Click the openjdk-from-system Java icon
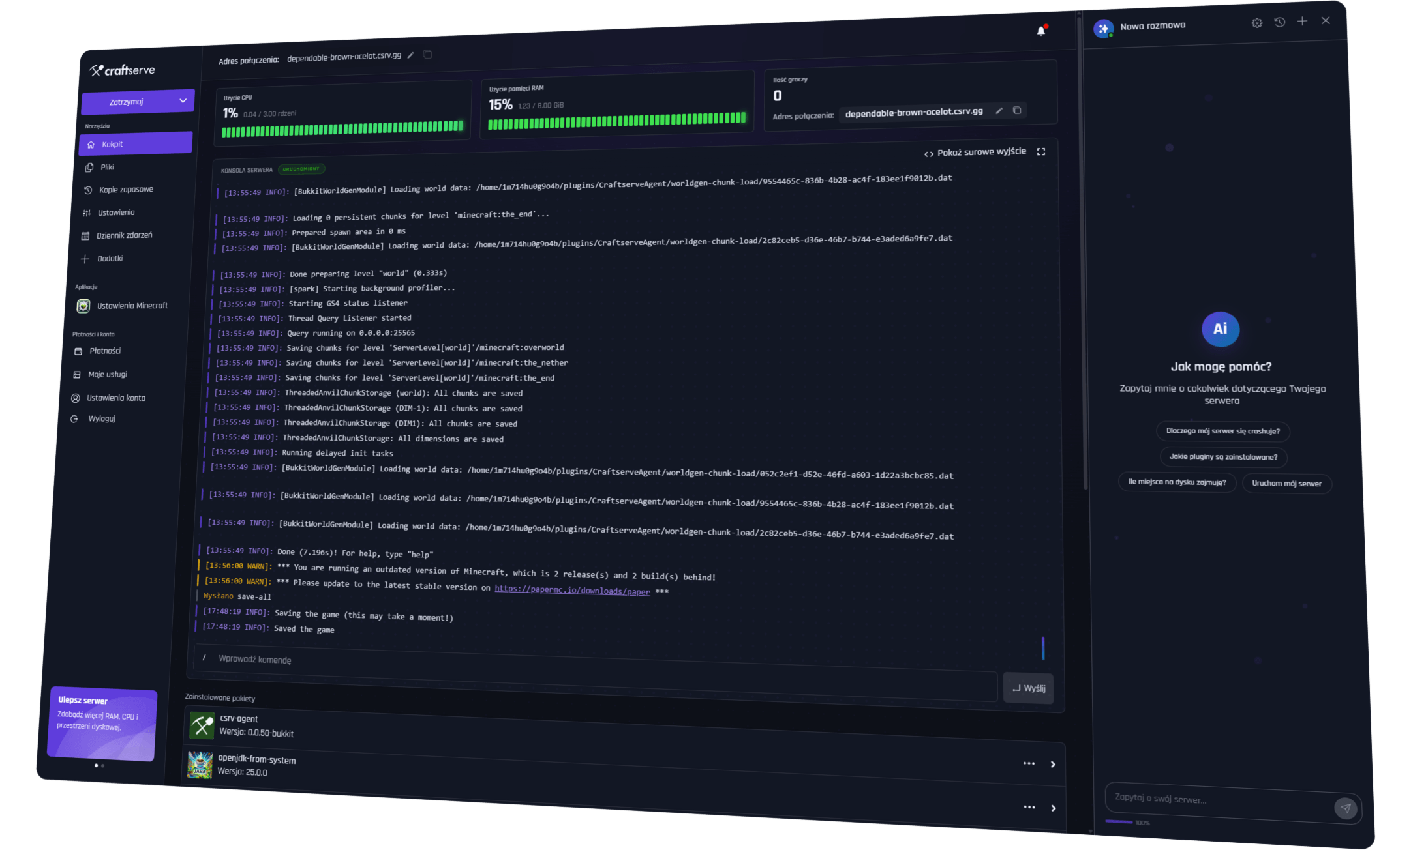Image resolution: width=1411 pixels, height=850 pixels. (200, 765)
